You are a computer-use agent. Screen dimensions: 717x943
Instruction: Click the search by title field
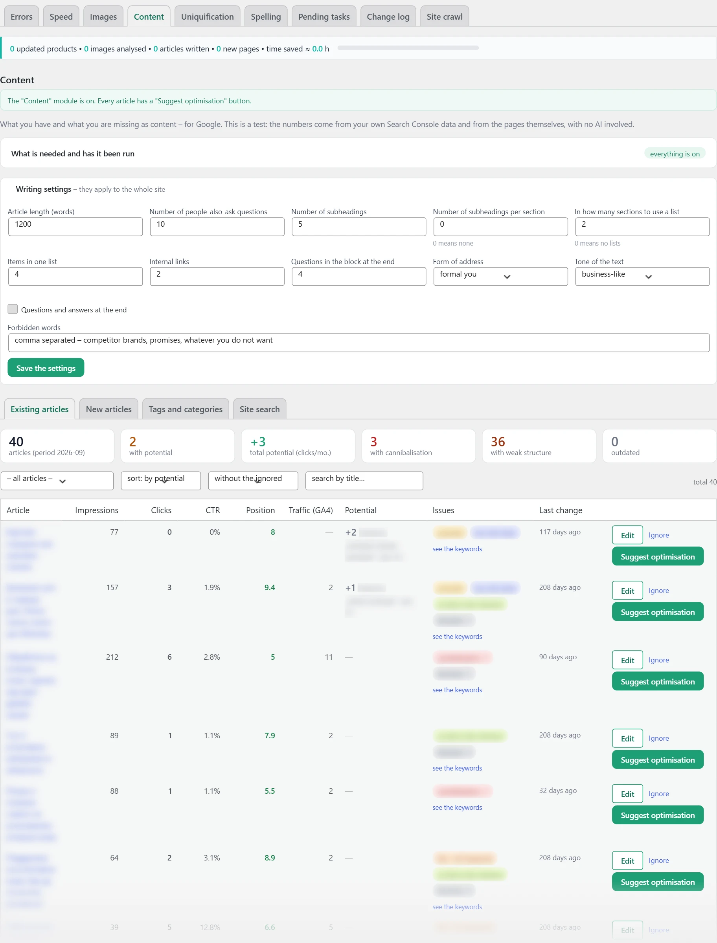pyautogui.click(x=364, y=481)
